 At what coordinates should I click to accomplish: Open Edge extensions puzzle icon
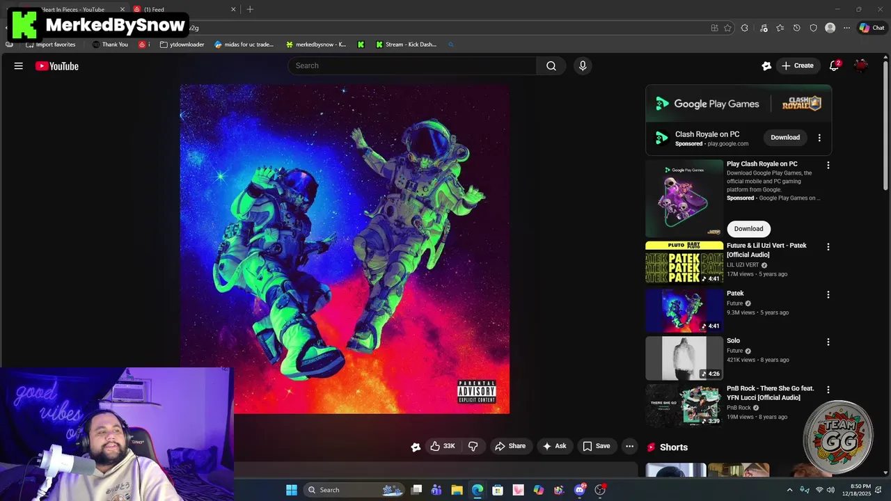click(x=745, y=28)
